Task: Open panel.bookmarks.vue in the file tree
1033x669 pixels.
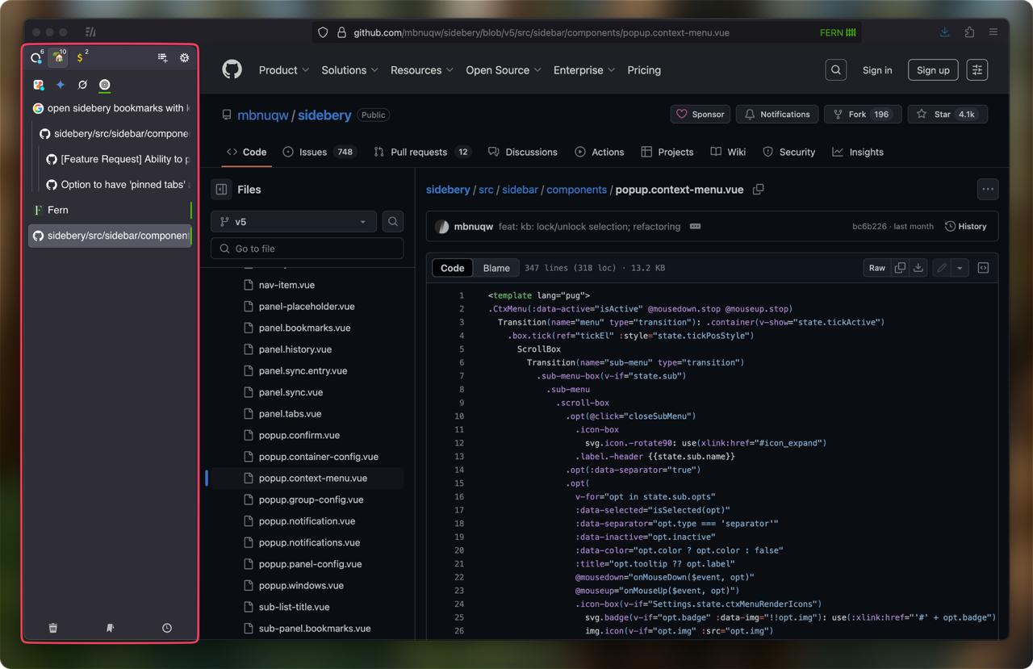Action: pyautogui.click(x=304, y=328)
